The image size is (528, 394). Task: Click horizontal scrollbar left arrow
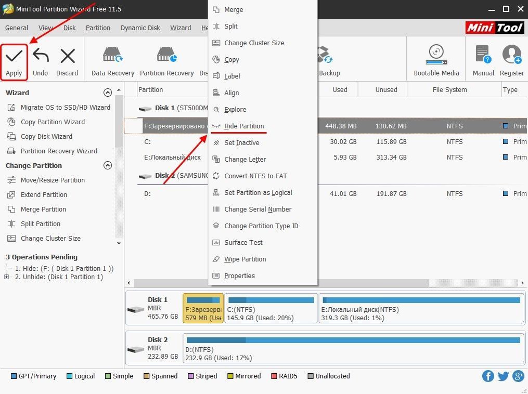128,283
